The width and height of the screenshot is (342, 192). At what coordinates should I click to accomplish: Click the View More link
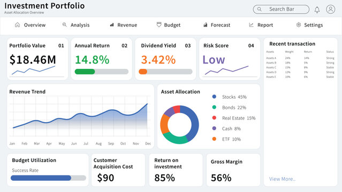pyautogui.click(x=282, y=179)
